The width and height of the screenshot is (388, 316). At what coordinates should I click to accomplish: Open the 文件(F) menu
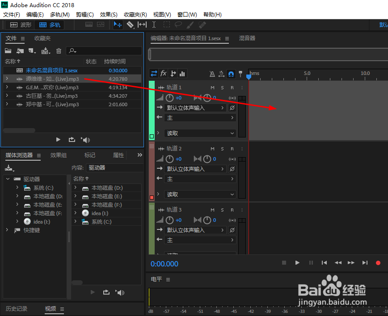11,15
